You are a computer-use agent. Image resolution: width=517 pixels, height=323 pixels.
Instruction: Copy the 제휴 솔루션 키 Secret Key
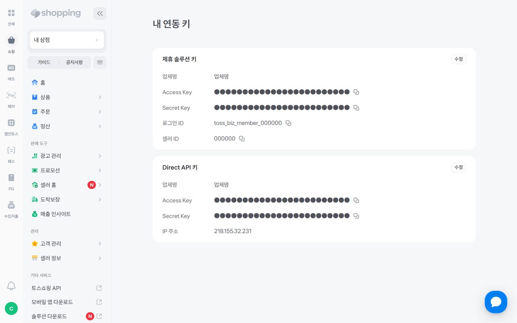tap(356, 108)
